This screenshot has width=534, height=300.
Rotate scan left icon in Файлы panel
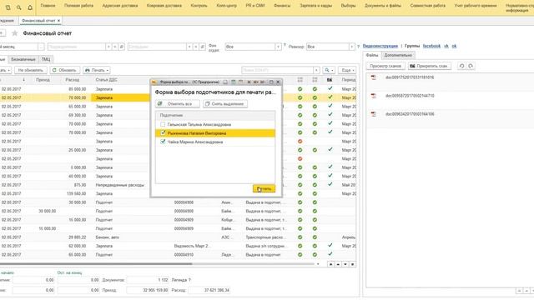pos(461,66)
